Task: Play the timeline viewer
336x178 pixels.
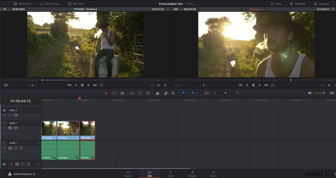Action: (x=259, y=85)
